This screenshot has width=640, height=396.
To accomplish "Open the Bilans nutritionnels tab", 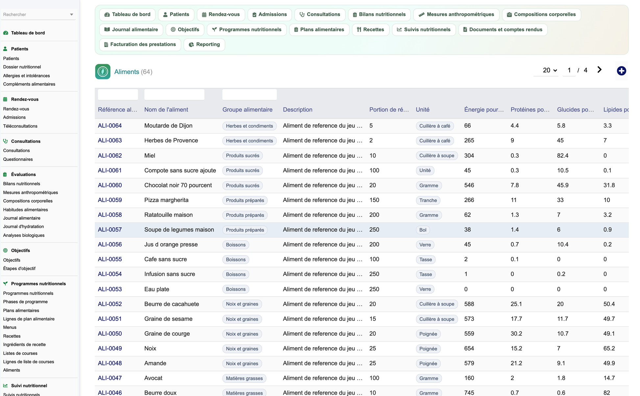I will pos(379,14).
